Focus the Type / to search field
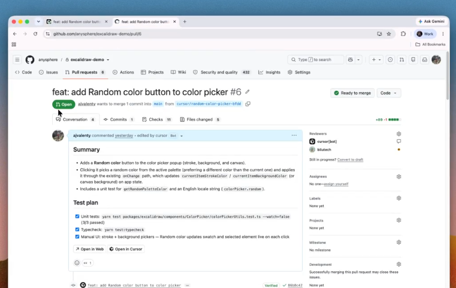 [316, 60]
